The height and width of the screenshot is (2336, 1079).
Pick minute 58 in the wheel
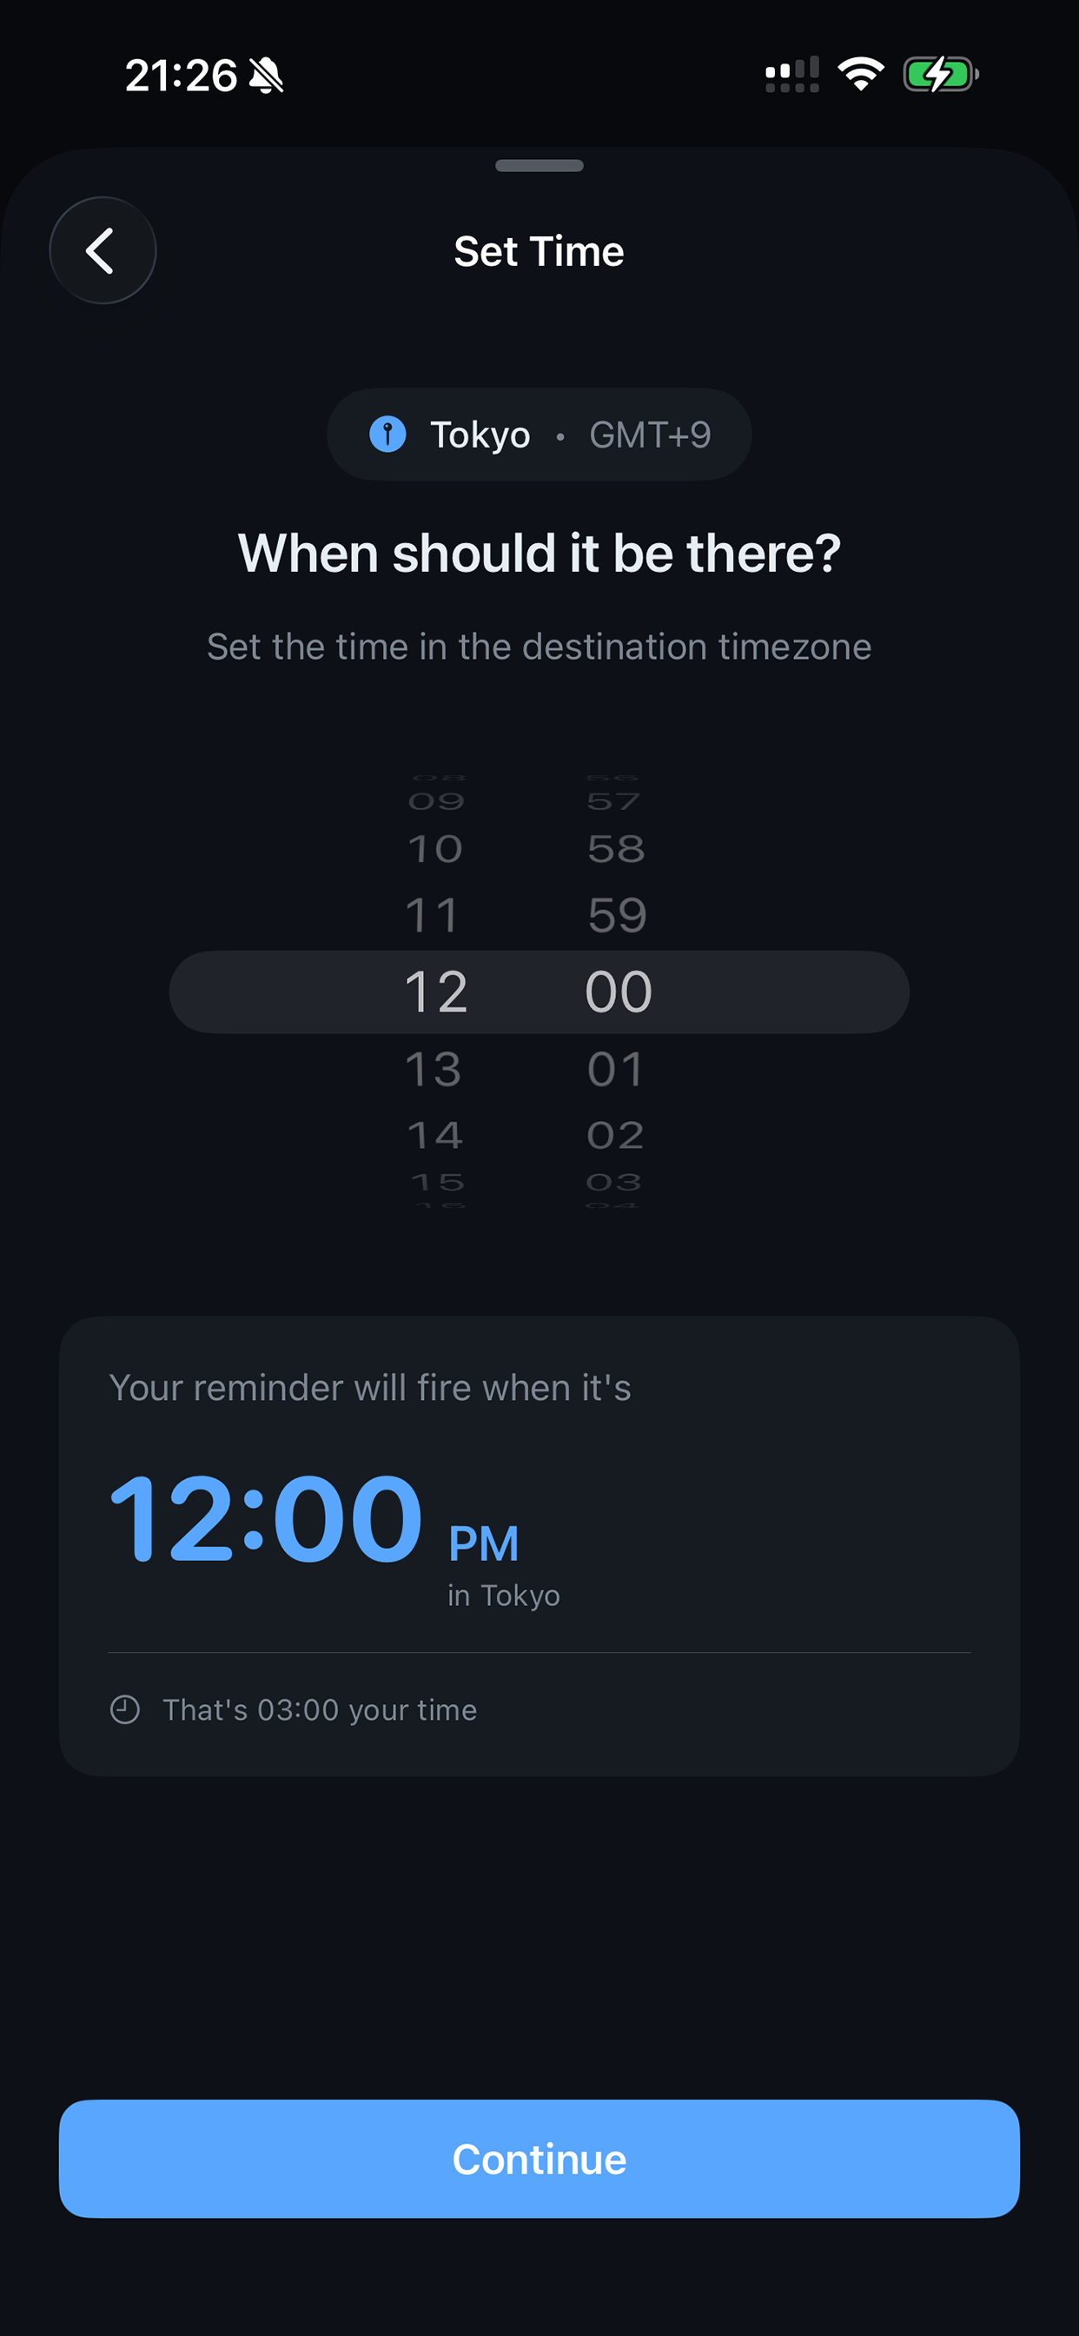pyautogui.click(x=617, y=849)
